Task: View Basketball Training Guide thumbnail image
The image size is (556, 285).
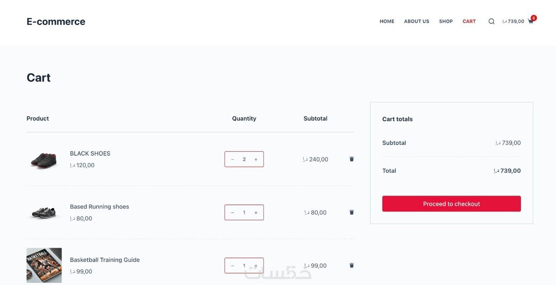Action: (44, 265)
